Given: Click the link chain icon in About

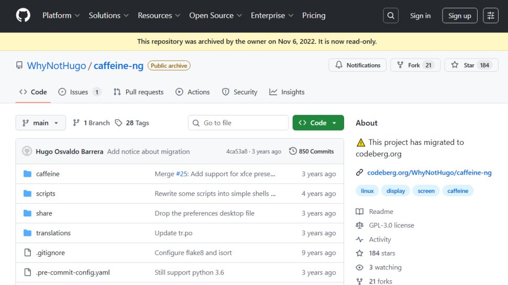Looking at the screenshot, I should click(x=359, y=173).
